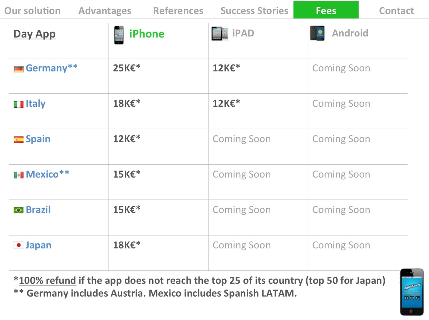The image size is (429, 320).
Task: Click Brazil Android Coming Soon cell
Action: click(341, 210)
